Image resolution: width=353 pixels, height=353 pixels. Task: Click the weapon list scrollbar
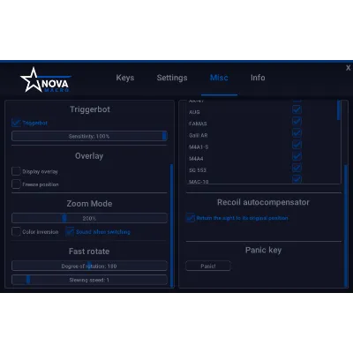point(339,110)
